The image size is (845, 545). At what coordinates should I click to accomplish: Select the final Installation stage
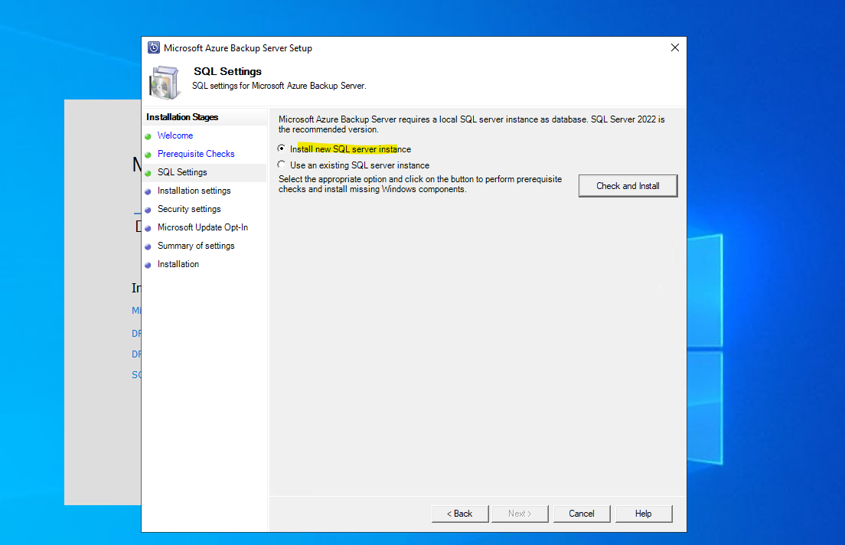click(178, 263)
